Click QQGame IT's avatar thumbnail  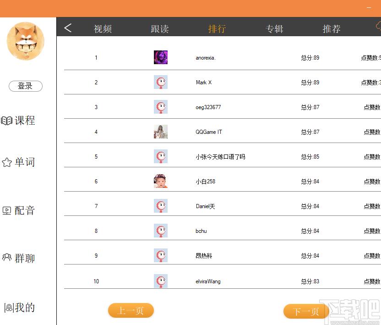point(161,132)
